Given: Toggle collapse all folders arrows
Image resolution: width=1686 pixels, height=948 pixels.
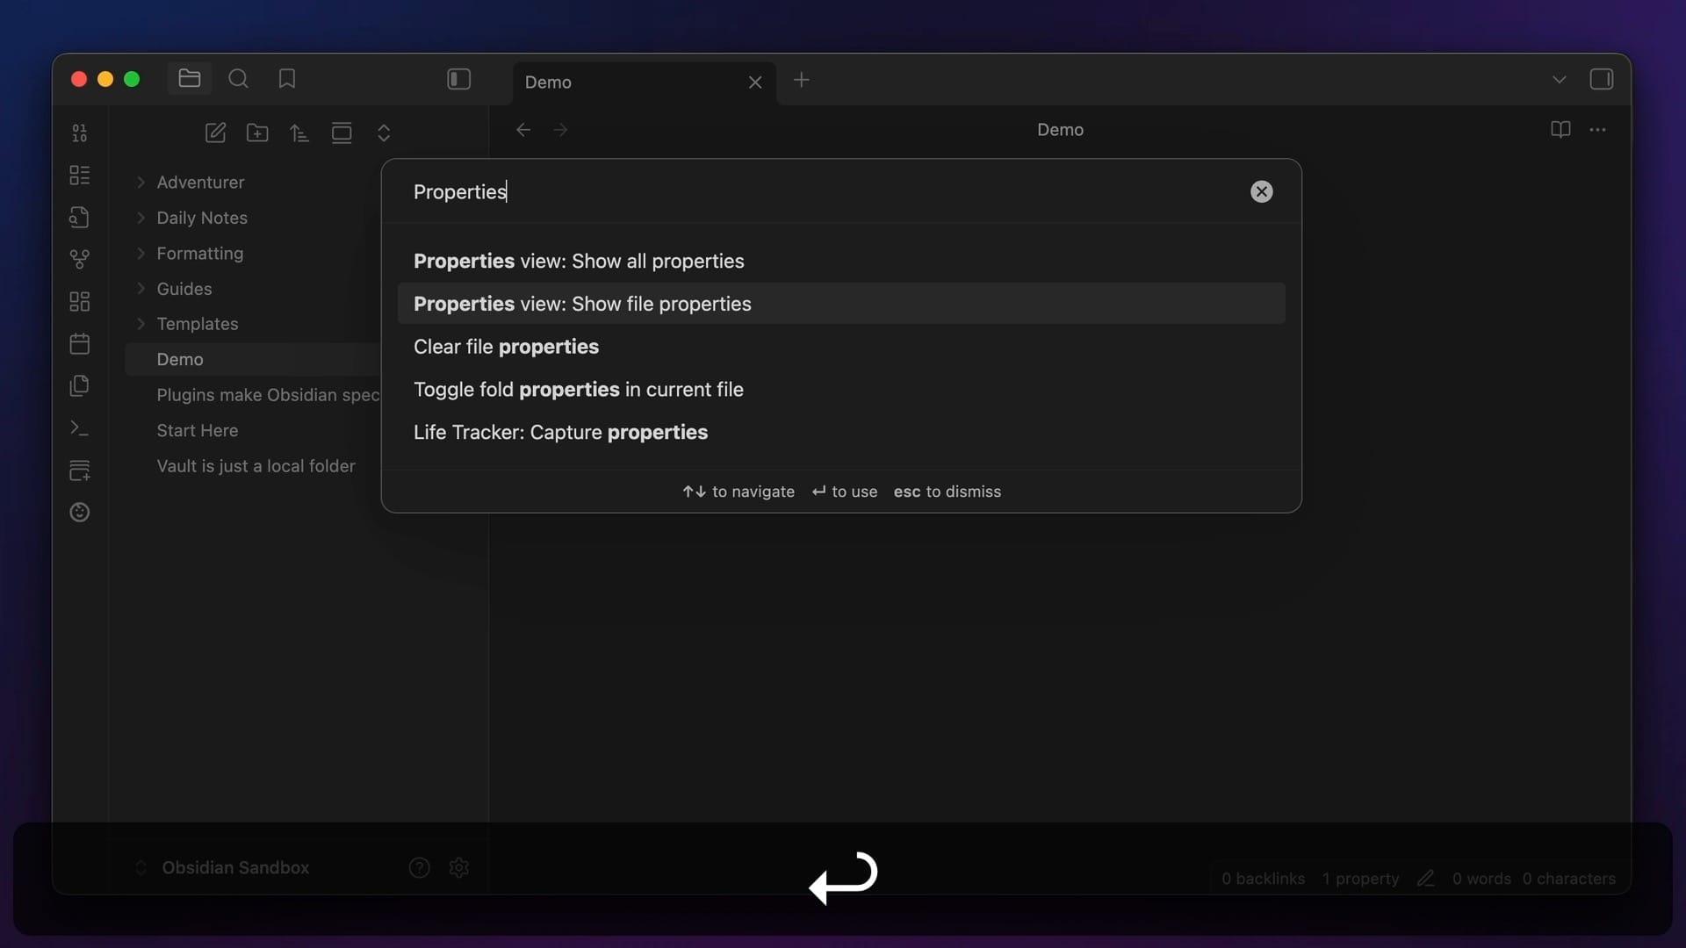Looking at the screenshot, I should (384, 133).
